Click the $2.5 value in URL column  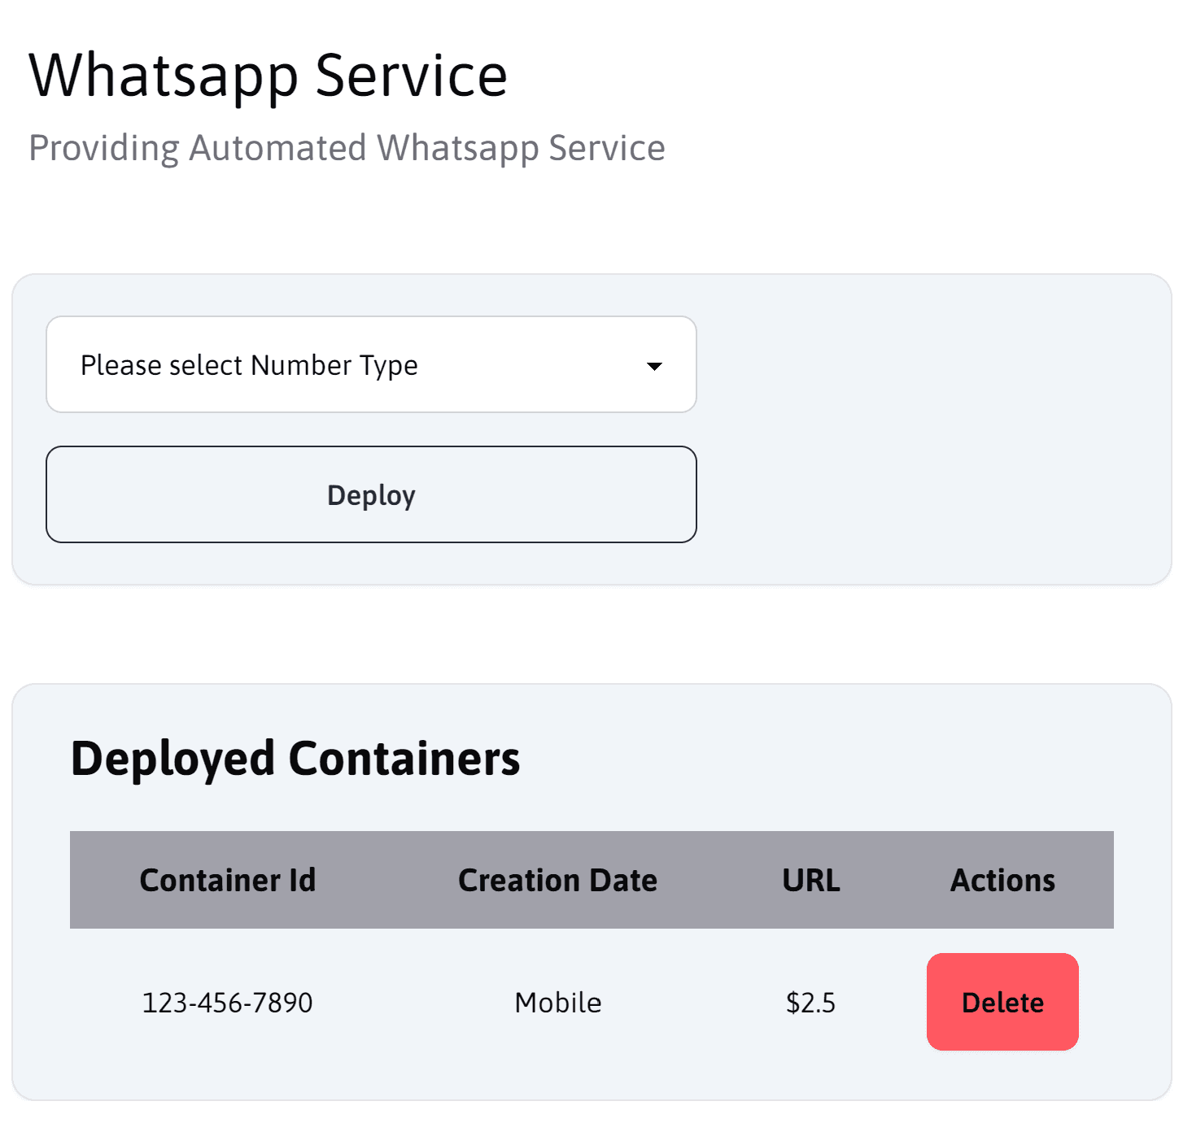click(810, 1003)
